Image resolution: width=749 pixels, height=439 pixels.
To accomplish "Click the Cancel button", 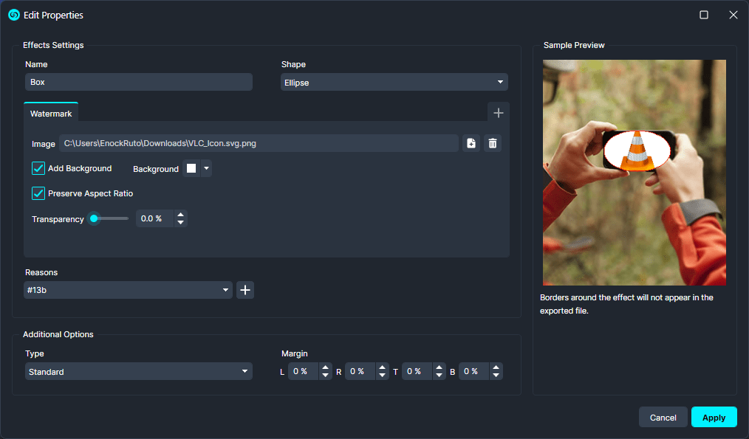I will pos(663,418).
